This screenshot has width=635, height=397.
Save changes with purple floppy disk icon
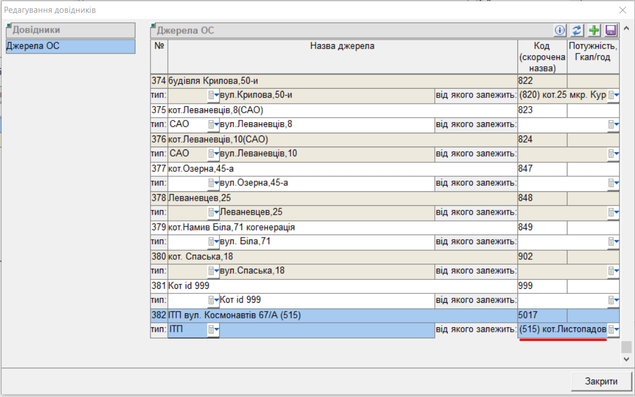[x=611, y=31]
